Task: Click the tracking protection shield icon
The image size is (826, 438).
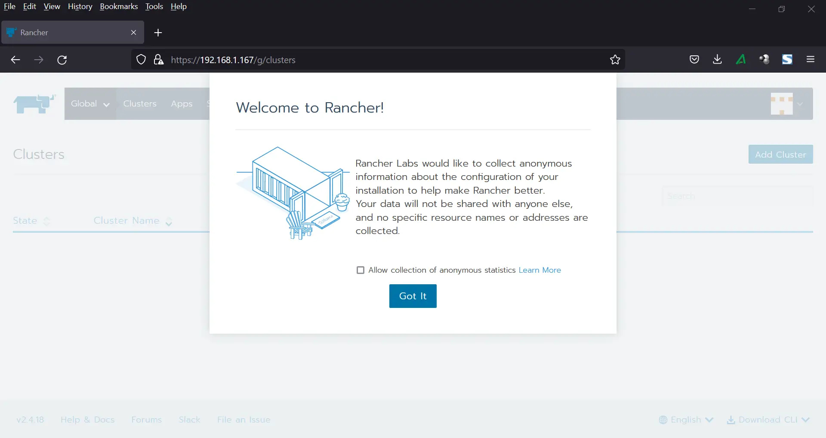Action: 141,60
